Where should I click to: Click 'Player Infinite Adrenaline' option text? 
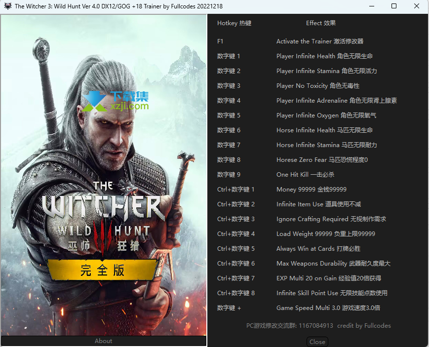(337, 100)
